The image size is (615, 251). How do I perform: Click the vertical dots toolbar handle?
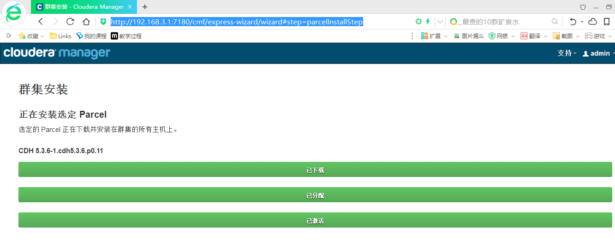(x=412, y=36)
